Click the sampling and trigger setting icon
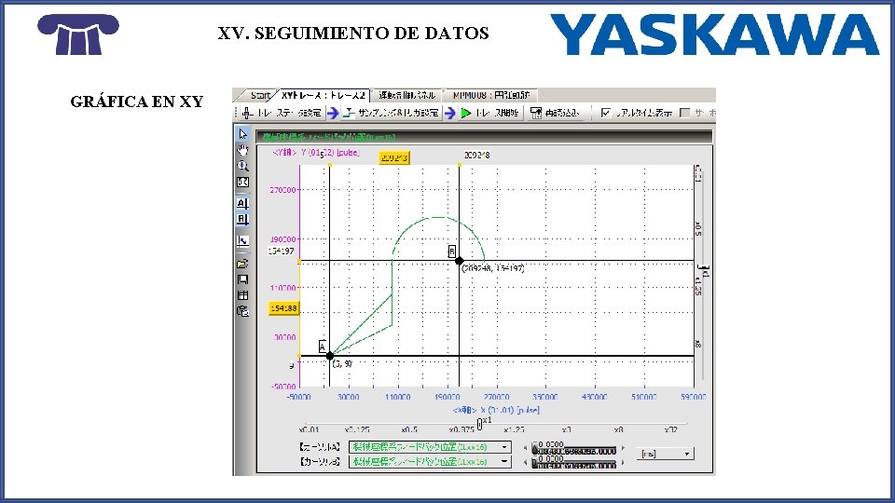This screenshot has height=503, width=895. tap(349, 113)
